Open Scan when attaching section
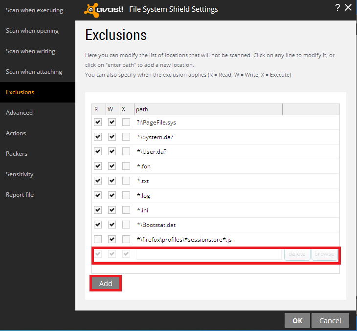 (34, 72)
